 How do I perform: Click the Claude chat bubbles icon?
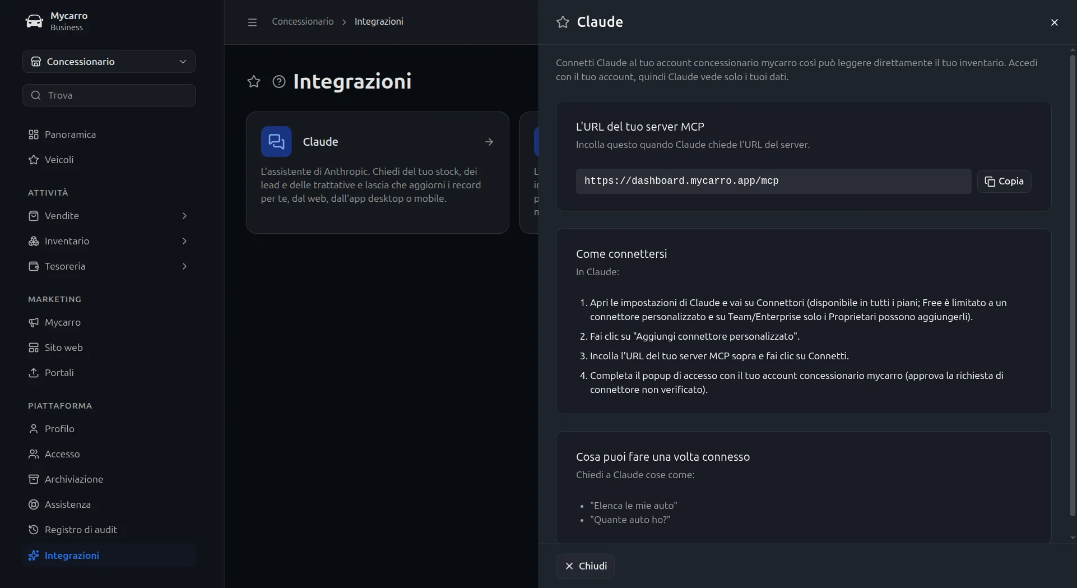point(276,141)
